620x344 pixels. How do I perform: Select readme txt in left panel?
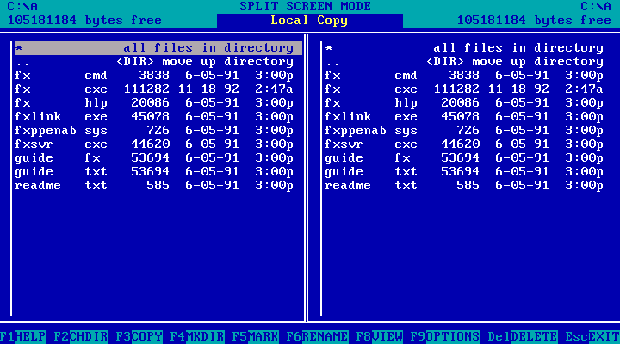[x=155, y=186]
